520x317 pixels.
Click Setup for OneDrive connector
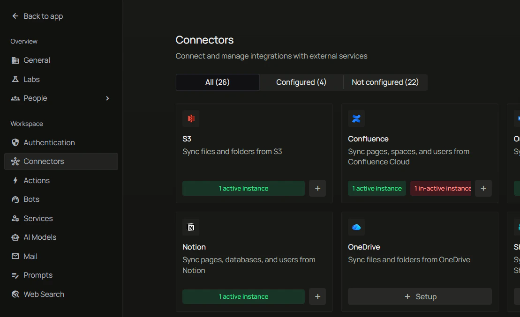point(420,296)
